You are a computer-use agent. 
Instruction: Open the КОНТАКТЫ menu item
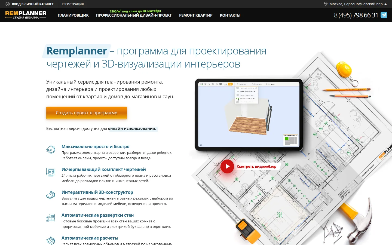230,15
